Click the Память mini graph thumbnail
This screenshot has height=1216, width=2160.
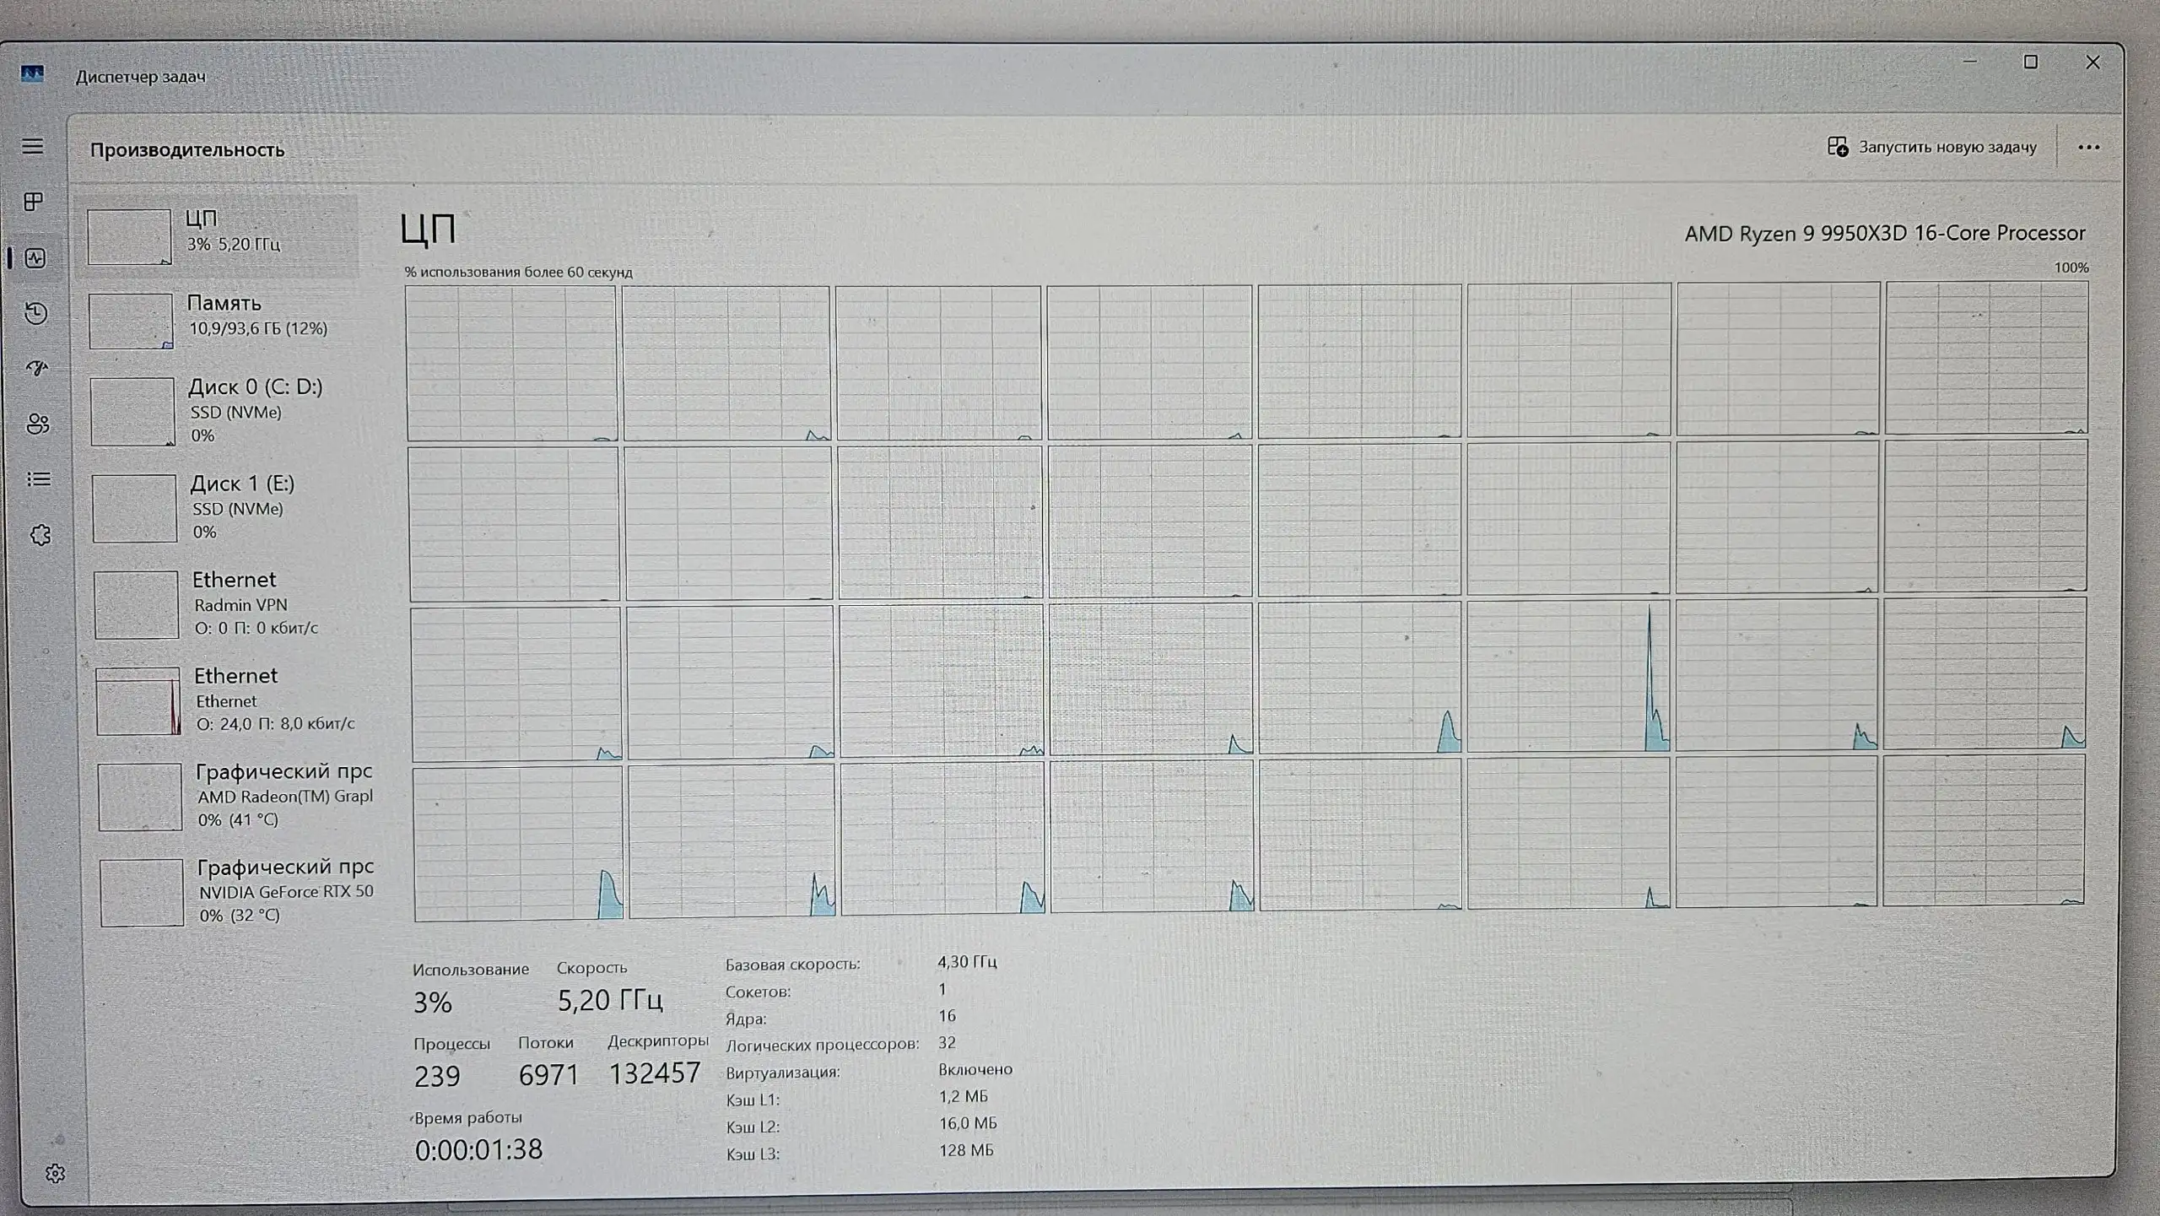coord(132,322)
